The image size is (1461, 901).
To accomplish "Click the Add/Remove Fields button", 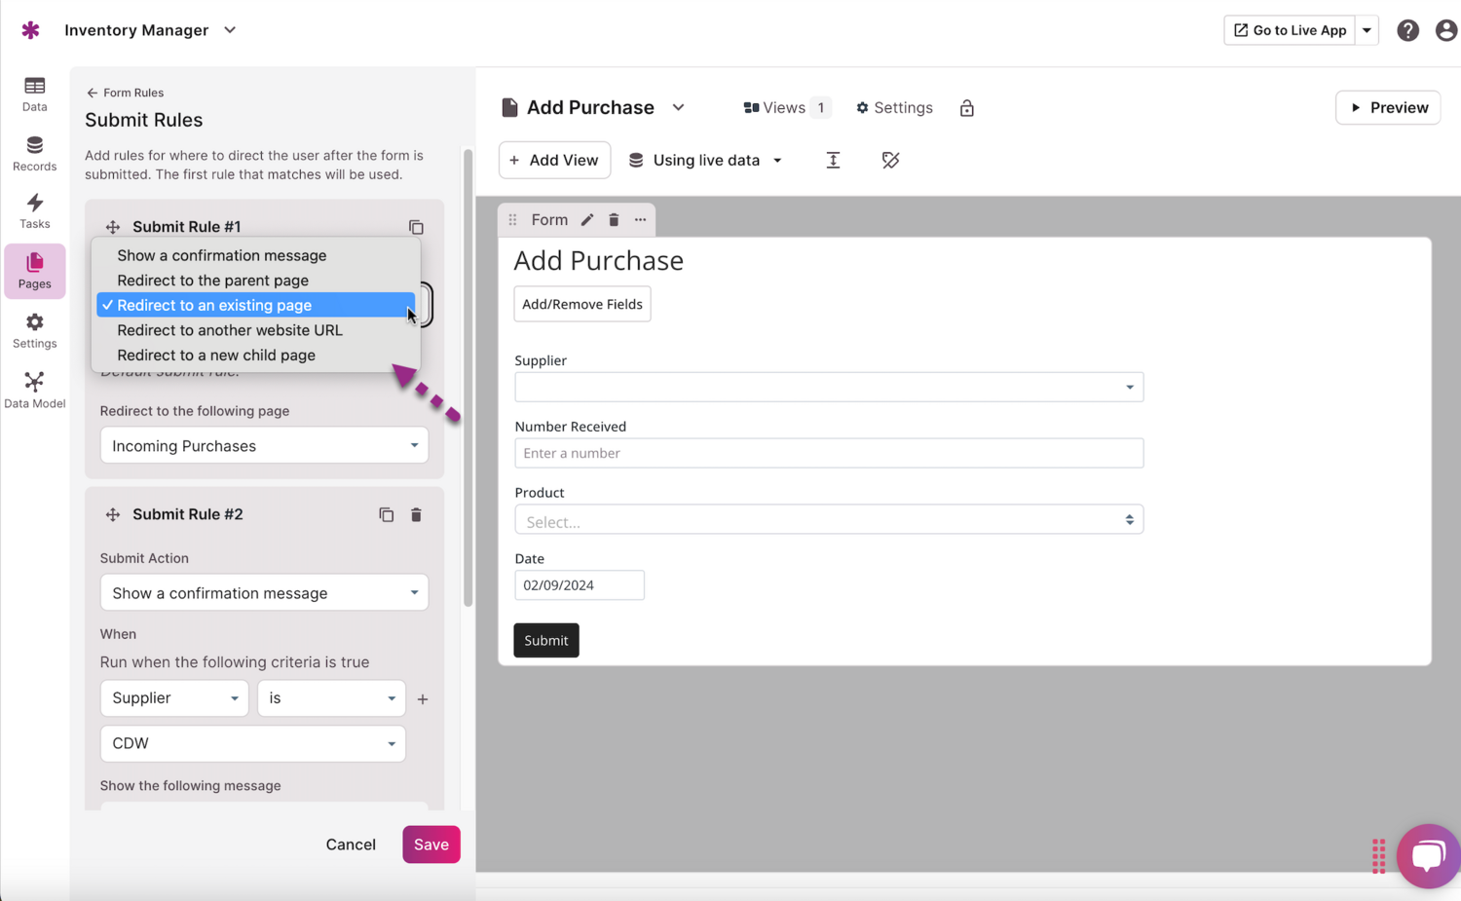I will click(582, 304).
